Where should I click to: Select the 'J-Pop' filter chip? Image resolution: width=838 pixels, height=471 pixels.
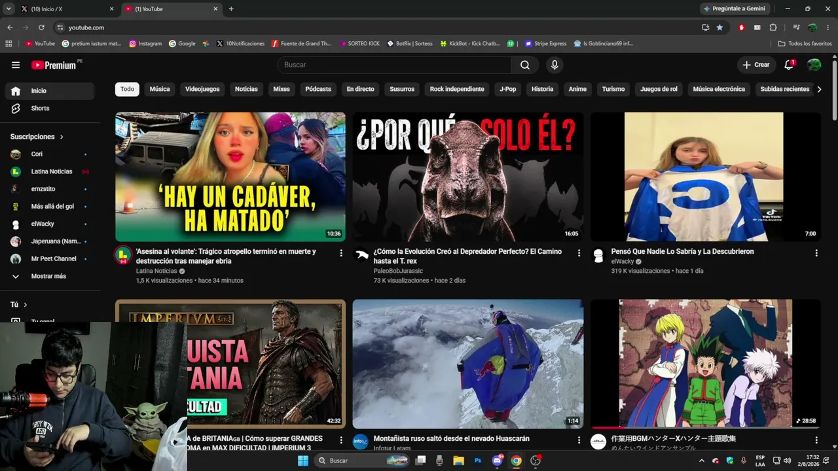508,89
